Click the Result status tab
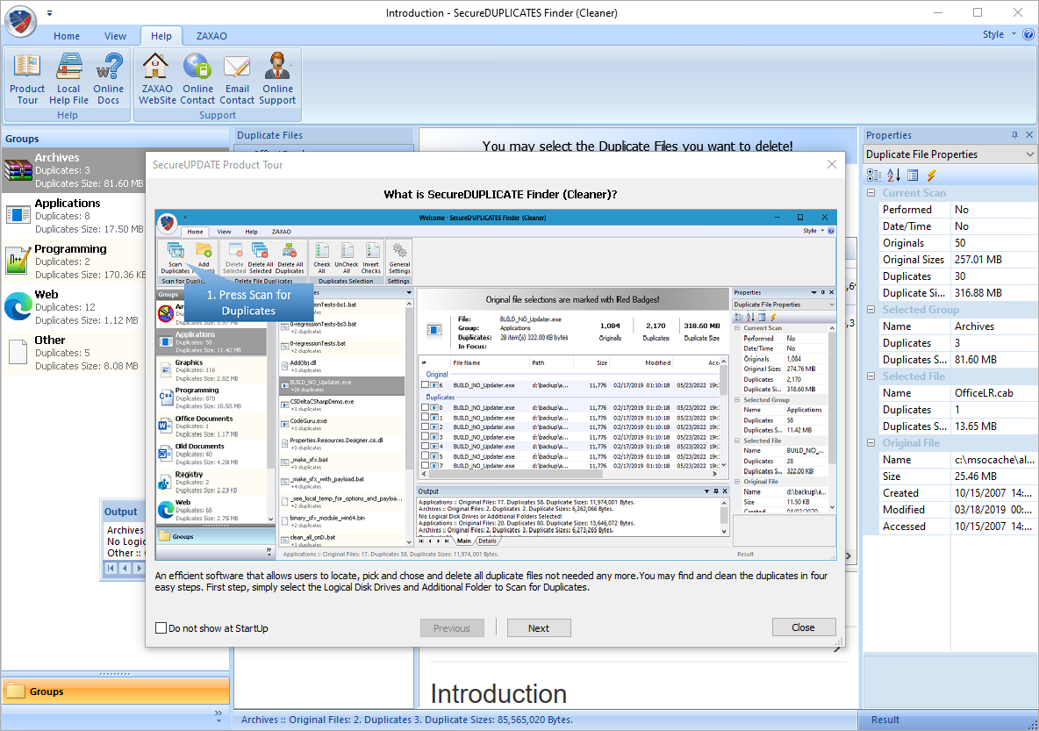 click(x=885, y=720)
